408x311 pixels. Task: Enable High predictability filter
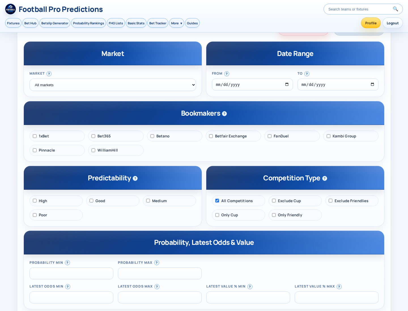coord(35,201)
